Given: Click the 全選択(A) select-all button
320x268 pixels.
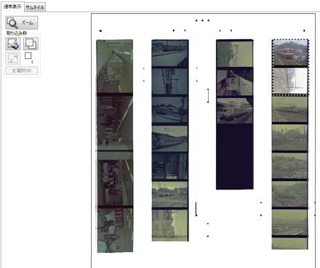Looking at the screenshot, I should click(x=22, y=70).
